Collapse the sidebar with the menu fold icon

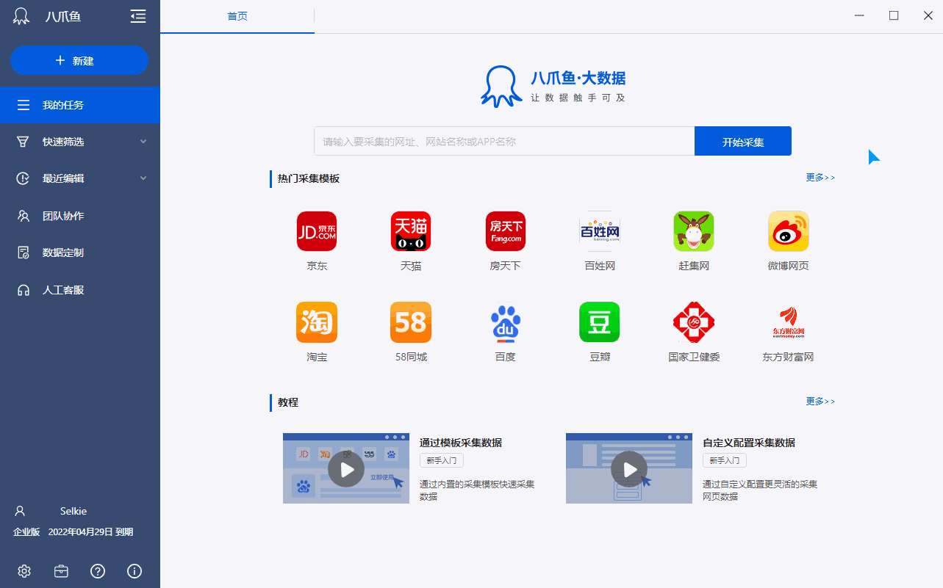[x=138, y=16]
